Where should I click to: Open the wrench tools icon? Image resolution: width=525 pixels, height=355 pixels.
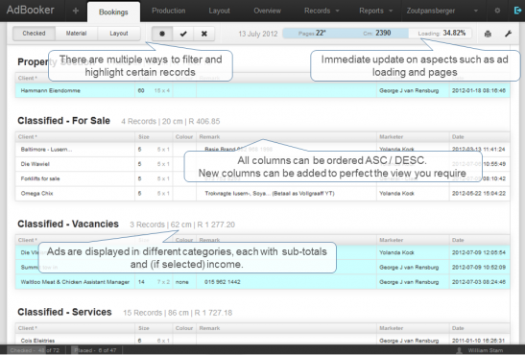tap(509, 34)
